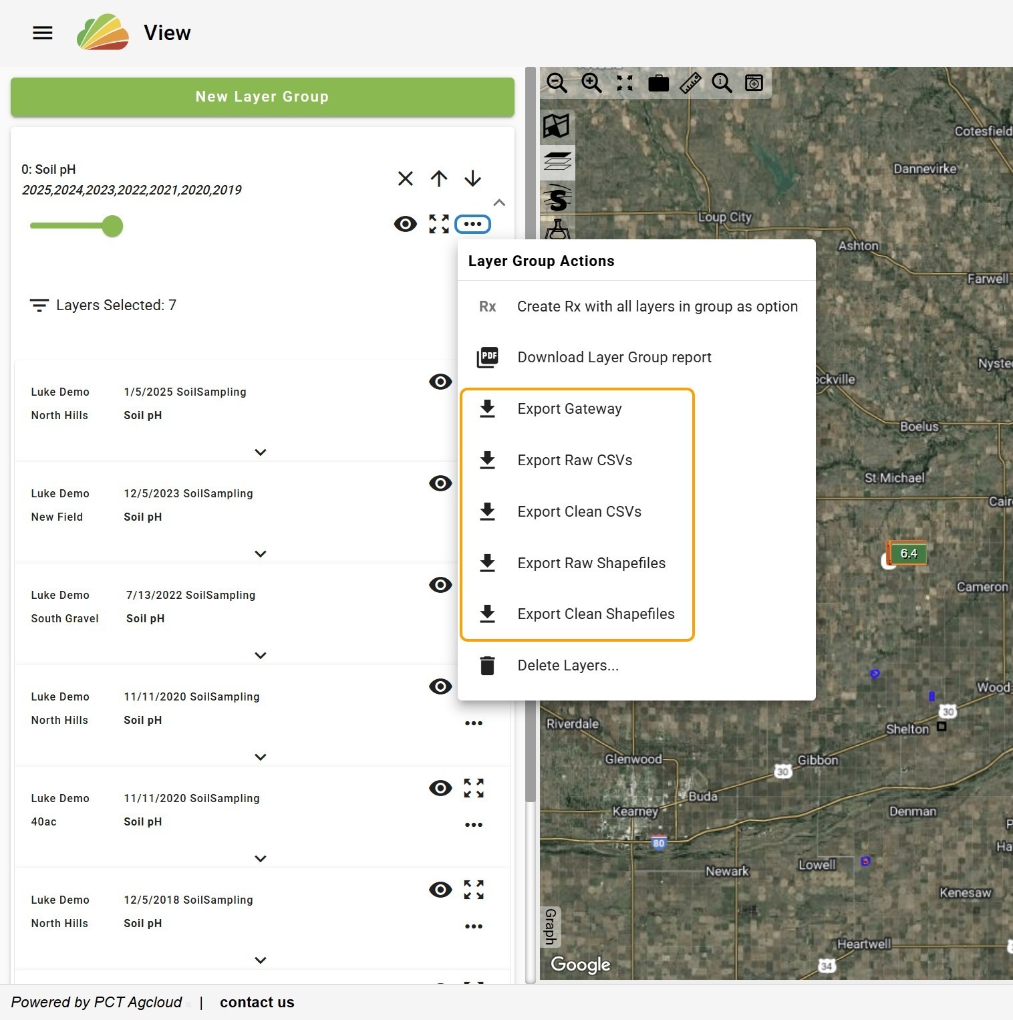Hide the 12/5/2023 New Field layer
Screen dimensions: 1013x1020
click(440, 483)
